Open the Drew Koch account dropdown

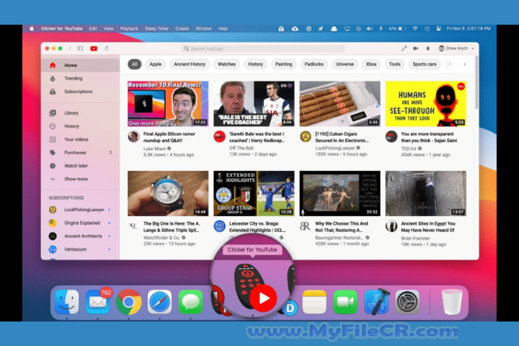click(x=456, y=48)
